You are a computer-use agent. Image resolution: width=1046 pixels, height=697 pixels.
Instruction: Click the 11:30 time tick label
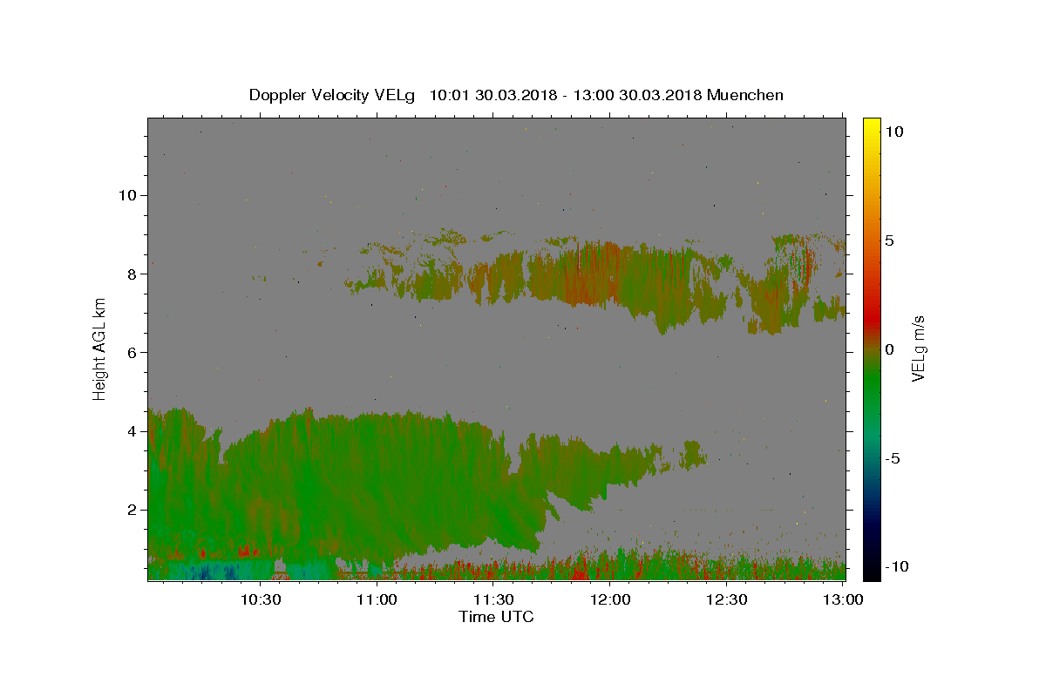[493, 599]
